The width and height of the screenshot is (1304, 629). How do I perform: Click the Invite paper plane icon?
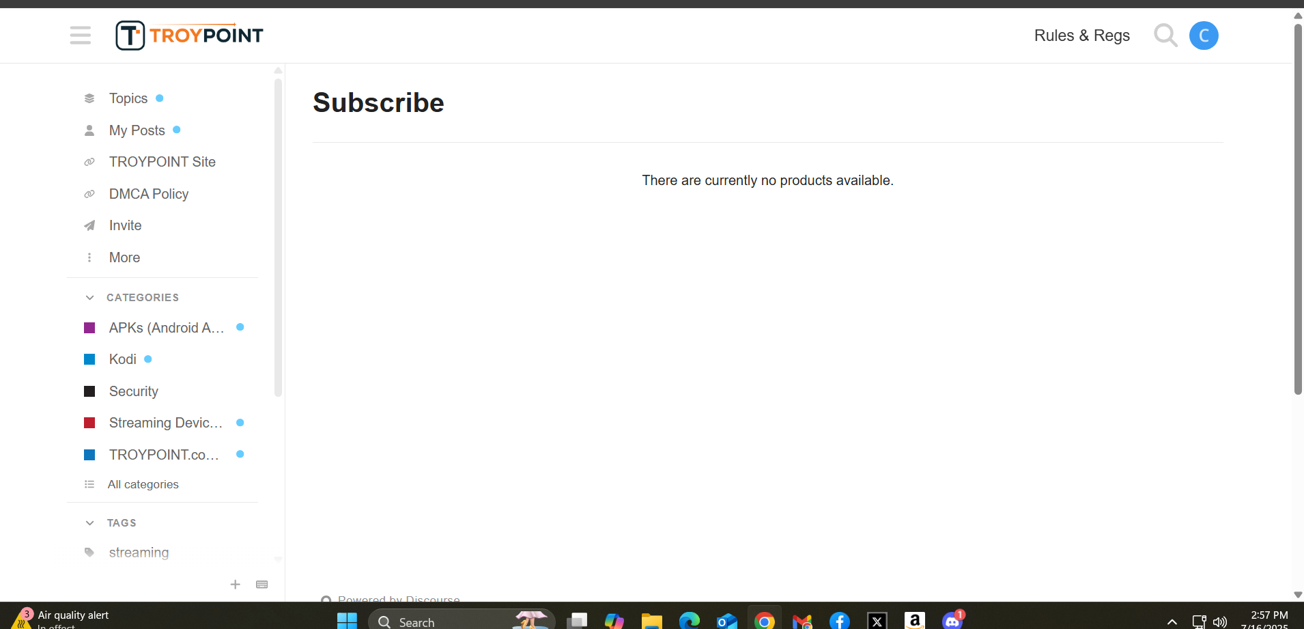(x=89, y=225)
